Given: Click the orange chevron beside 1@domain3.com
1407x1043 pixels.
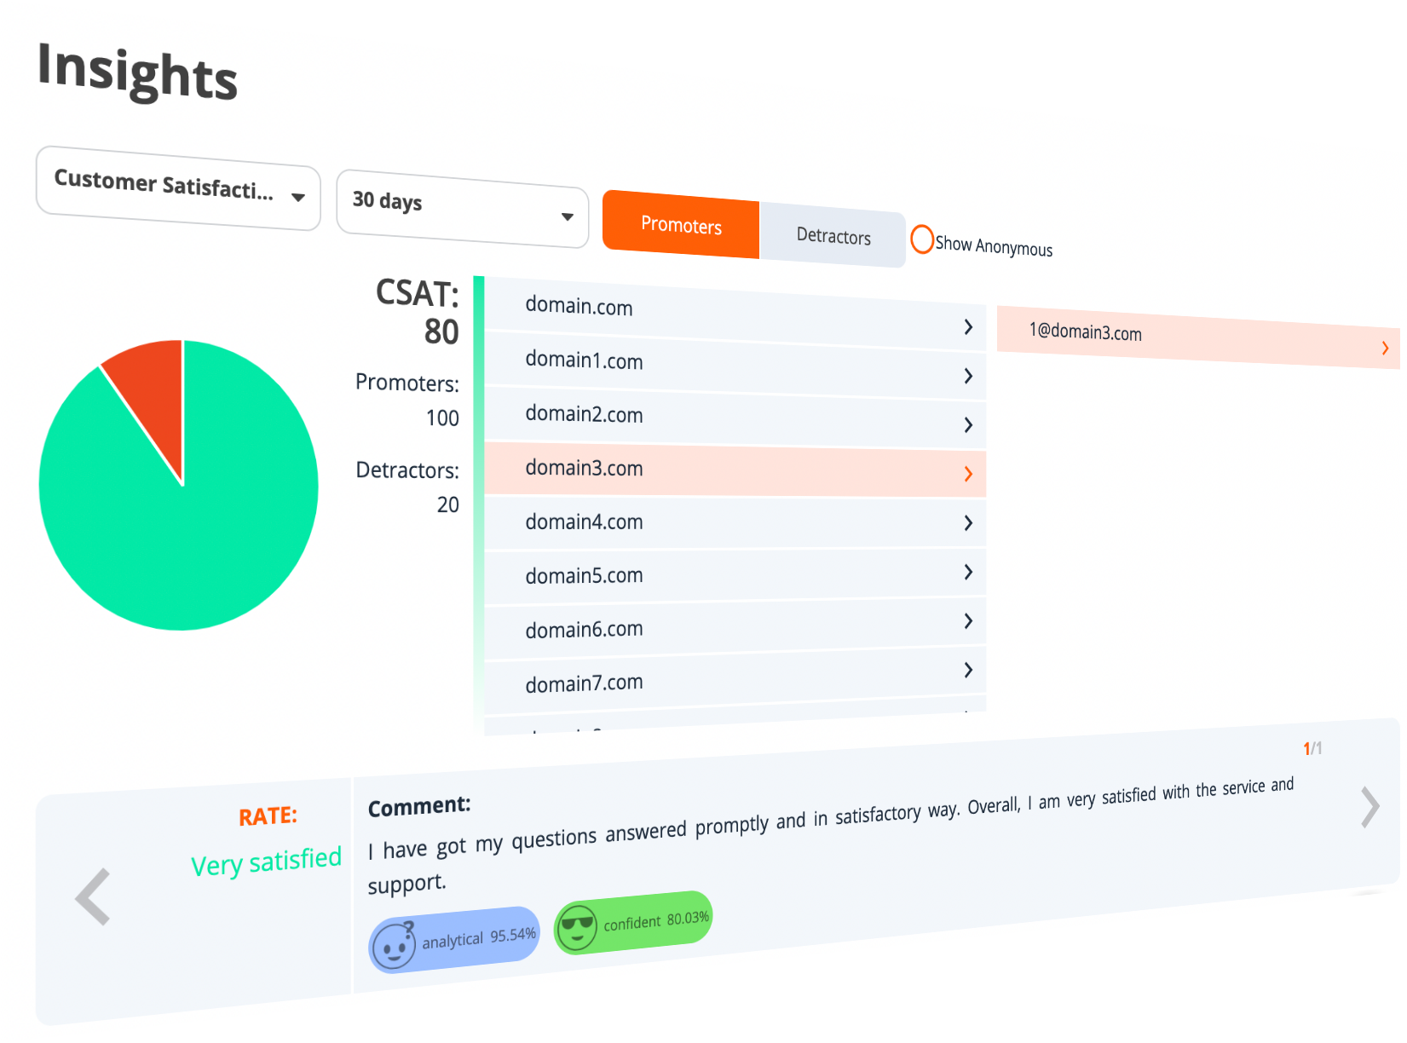Looking at the screenshot, I should [1385, 348].
